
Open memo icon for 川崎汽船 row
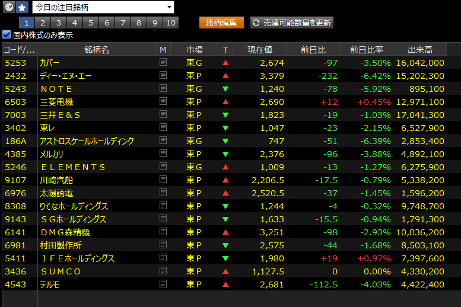tap(163, 180)
